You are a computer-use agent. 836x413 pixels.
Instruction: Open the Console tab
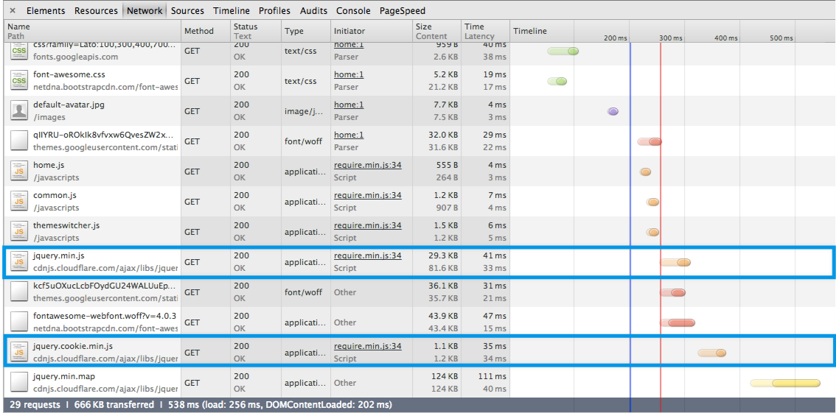coord(353,10)
